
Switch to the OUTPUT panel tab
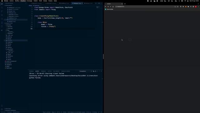tap(37, 71)
